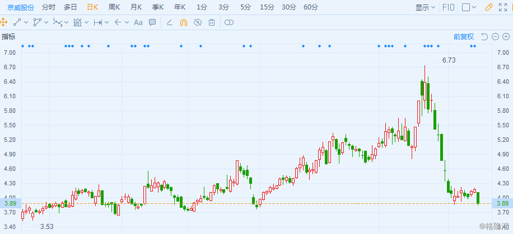Reset chart view with the undo arrow
The image size is (513, 234).
click(484, 37)
